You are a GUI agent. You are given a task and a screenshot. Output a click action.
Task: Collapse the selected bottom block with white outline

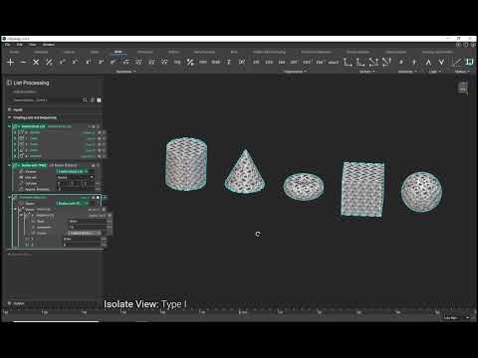pos(9,197)
